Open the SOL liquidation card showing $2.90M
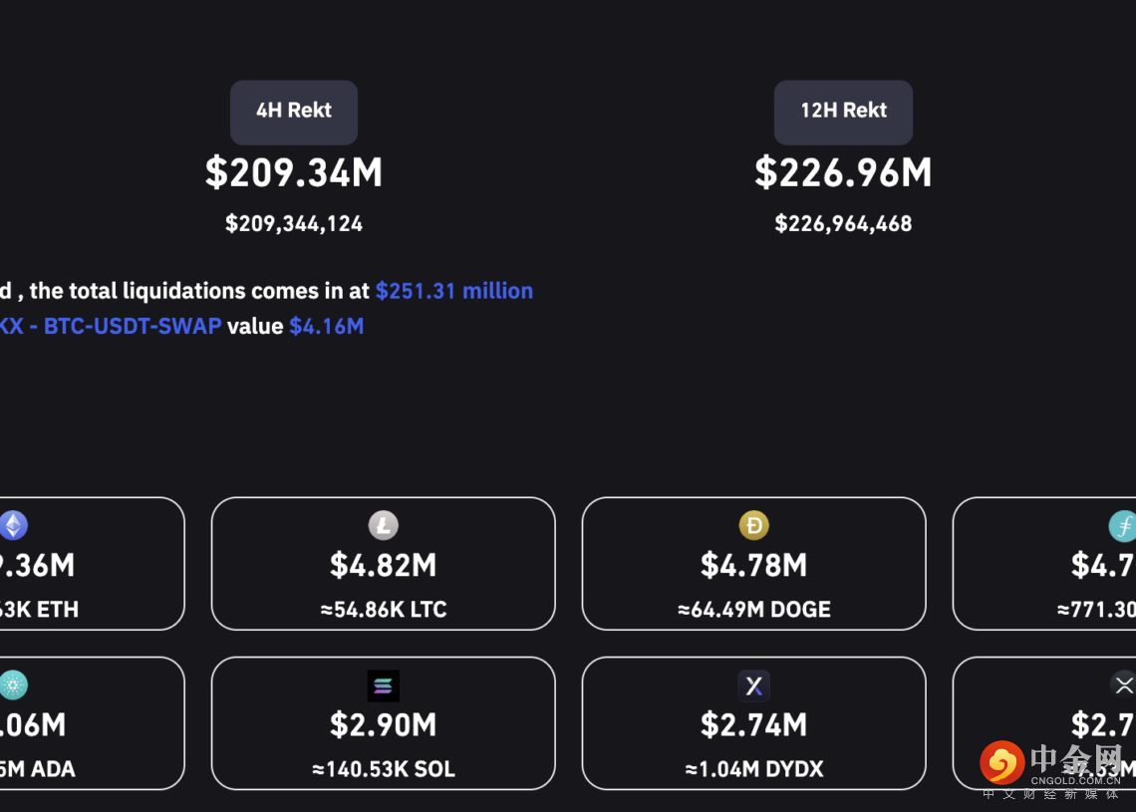The height and width of the screenshot is (812, 1136). tap(384, 724)
